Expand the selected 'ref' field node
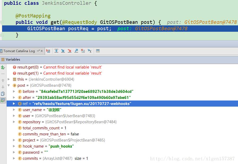238x164 pixels. 14,104
